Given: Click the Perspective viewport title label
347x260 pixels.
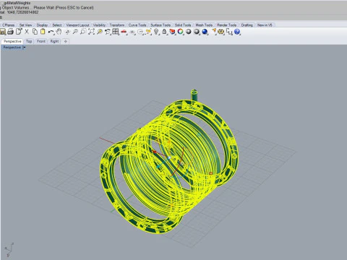Looking at the screenshot, I should (x=12, y=48).
